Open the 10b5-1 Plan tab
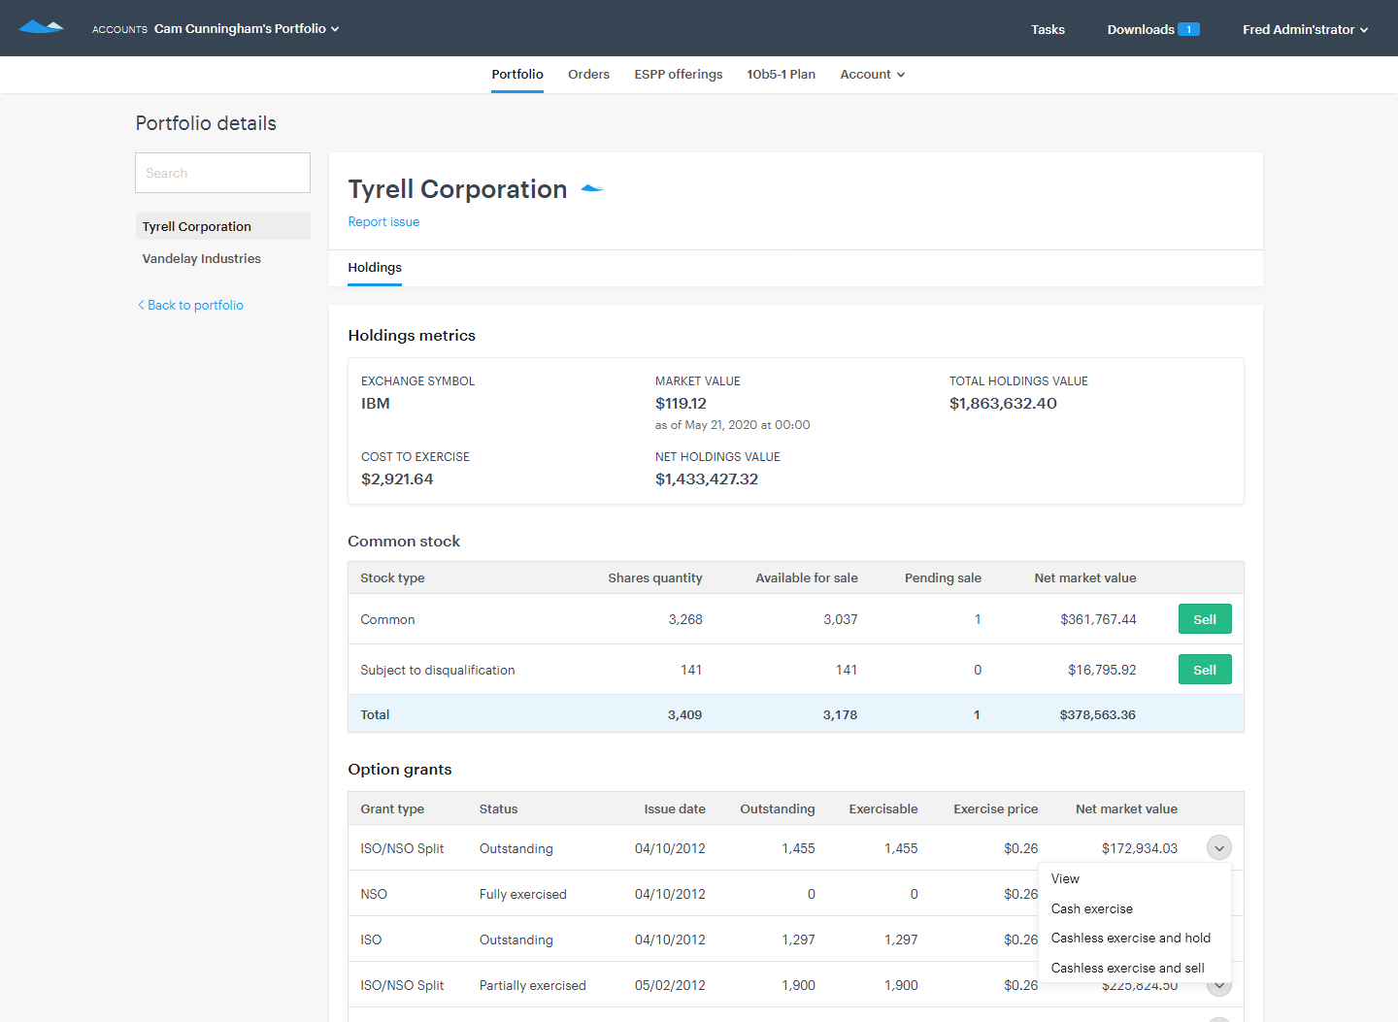 (781, 74)
